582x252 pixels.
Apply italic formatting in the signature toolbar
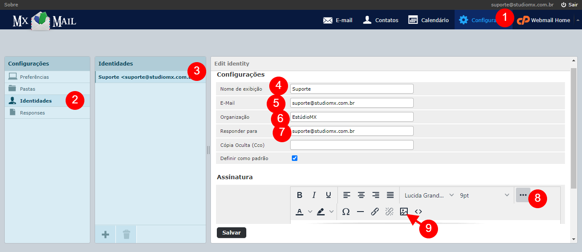(314, 195)
